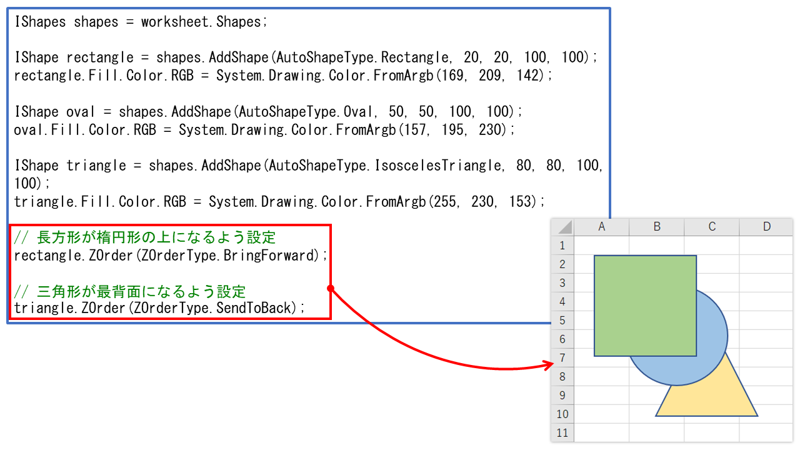This screenshot has height=450, width=800.
Task: Select column C header
Action: (711, 227)
